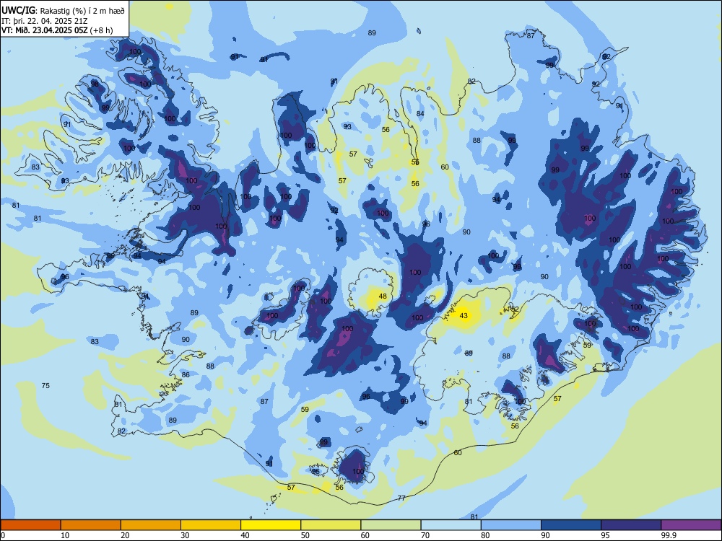Click the dark blue 90–95 legend swatch
The width and height of the screenshot is (722, 541).
click(571, 525)
